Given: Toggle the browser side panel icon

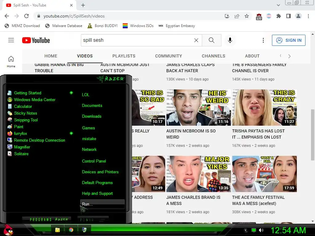Looking at the screenshot, I should point(289,16).
